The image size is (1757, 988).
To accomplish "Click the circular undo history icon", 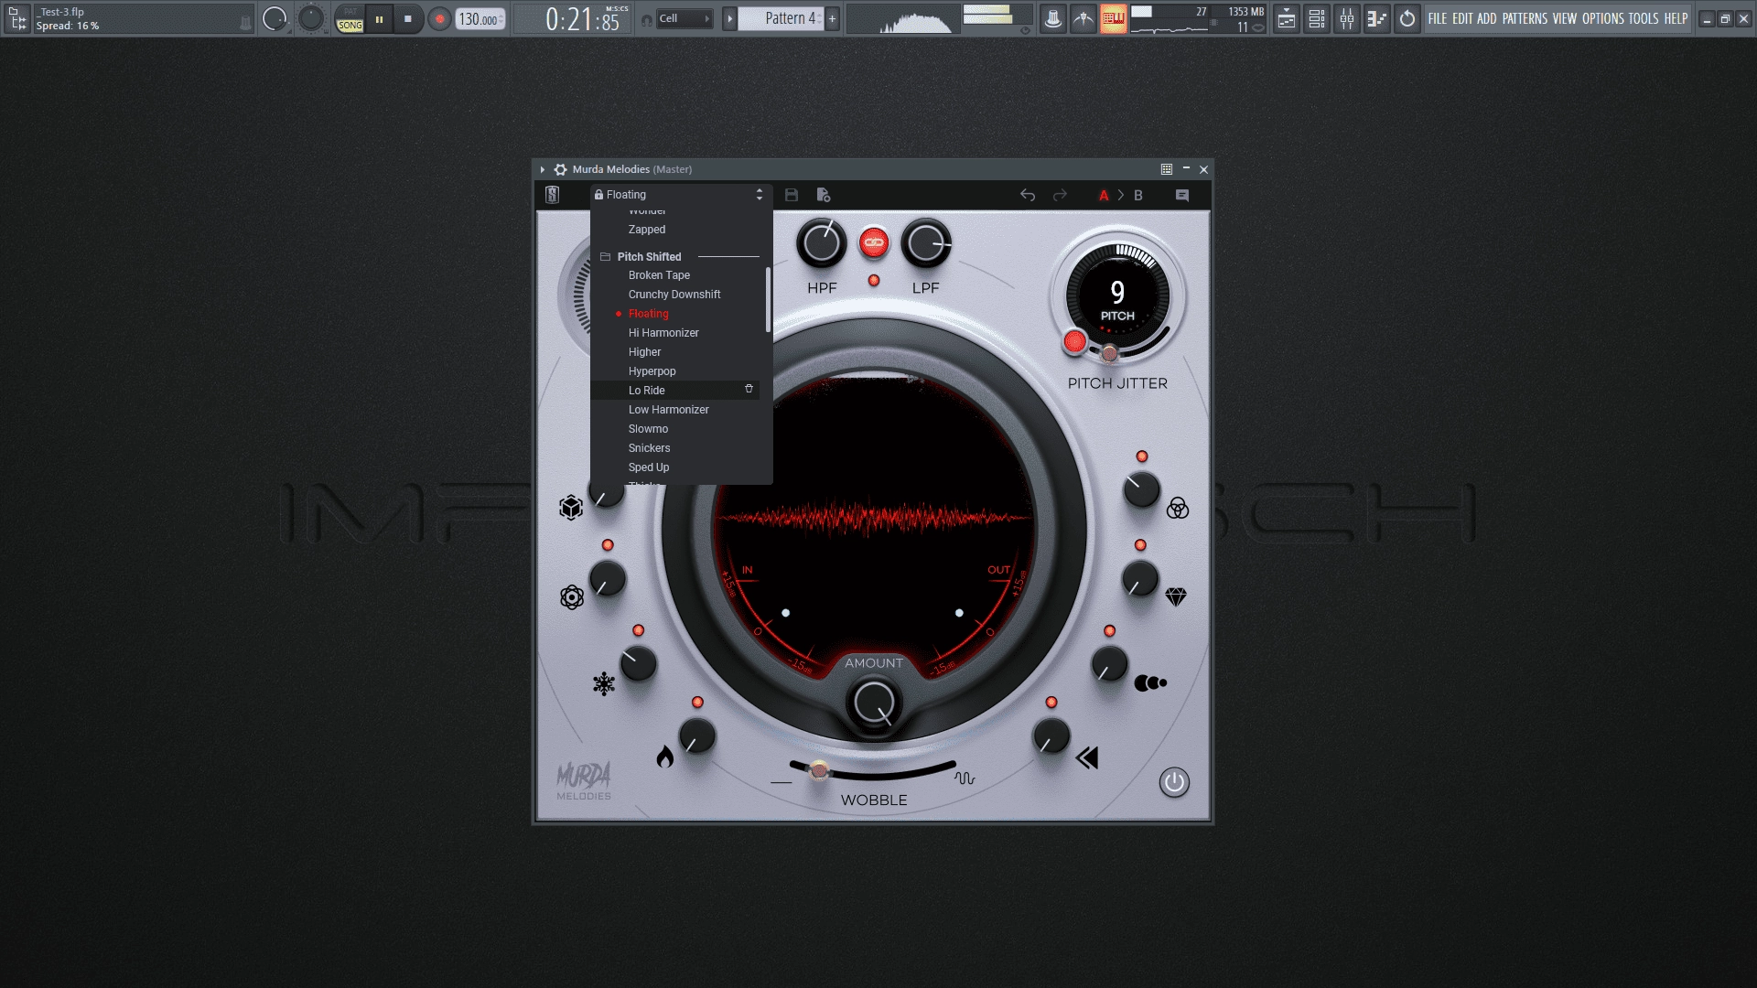I will pos(1407,18).
